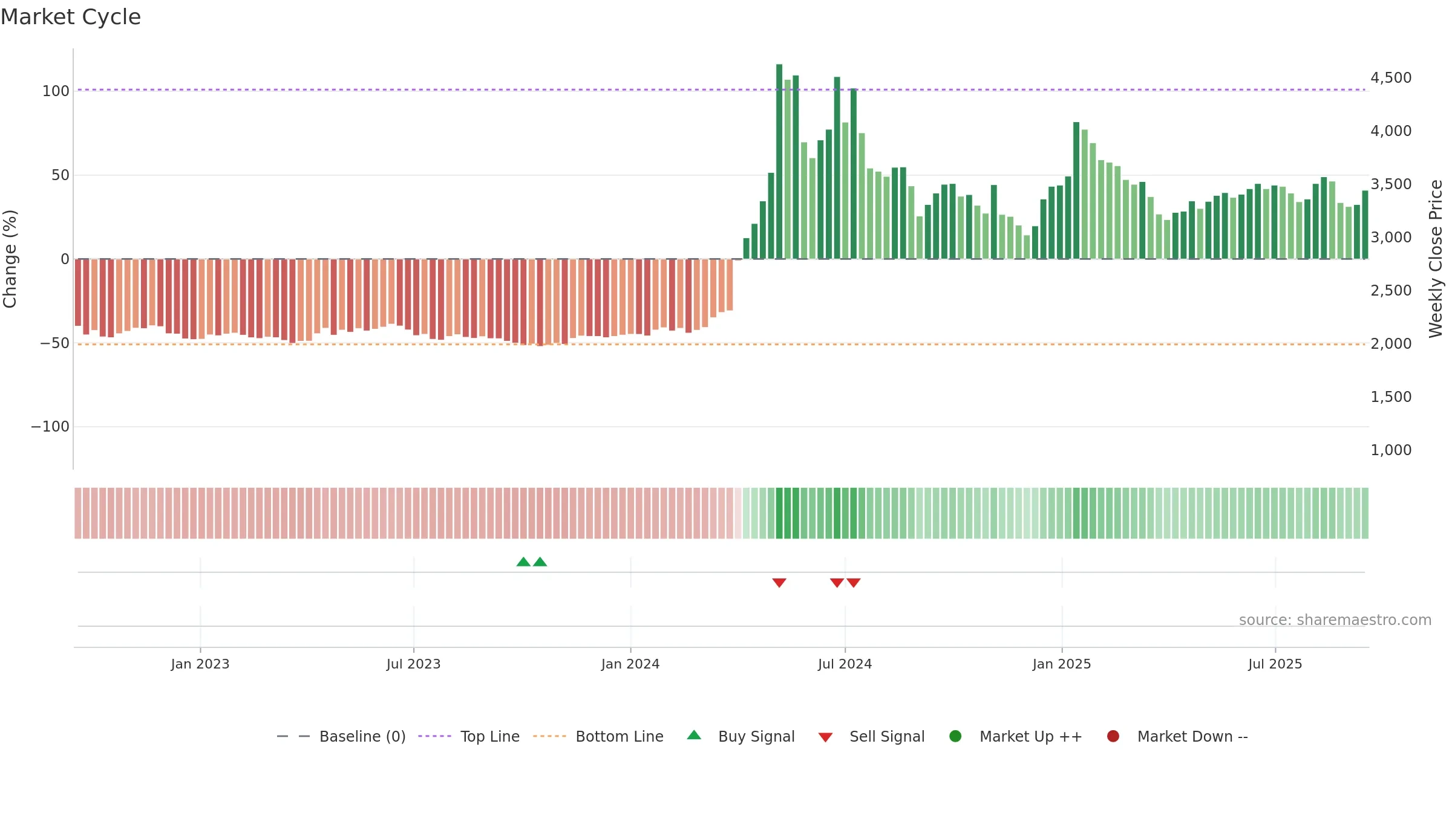This screenshot has height=816, width=1452.
Task: Click the 2,000 Weekly Close Price tick
Action: pyautogui.click(x=1391, y=344)
